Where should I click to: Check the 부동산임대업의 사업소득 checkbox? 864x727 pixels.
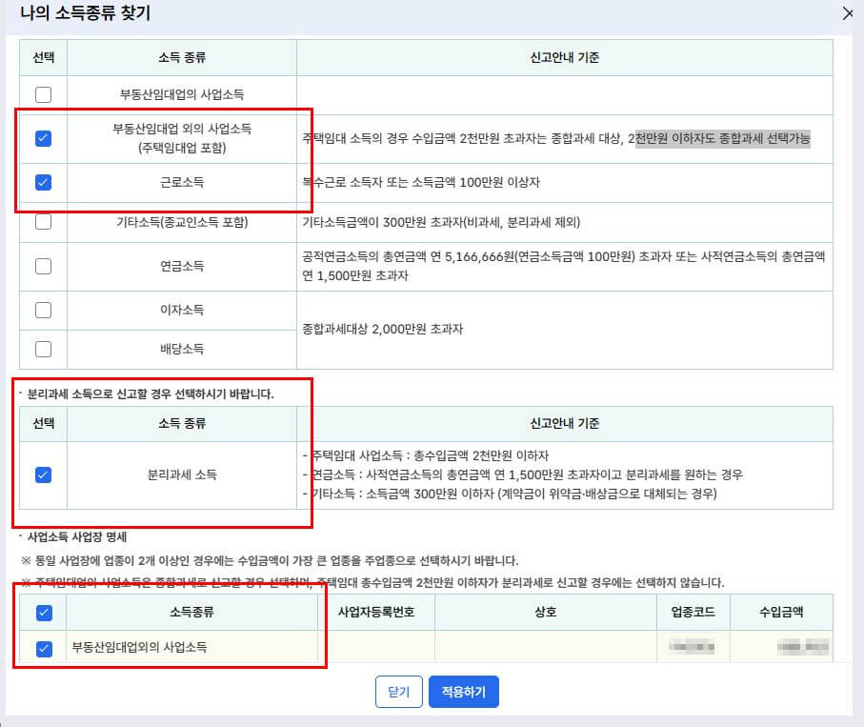tap(43, 92)
